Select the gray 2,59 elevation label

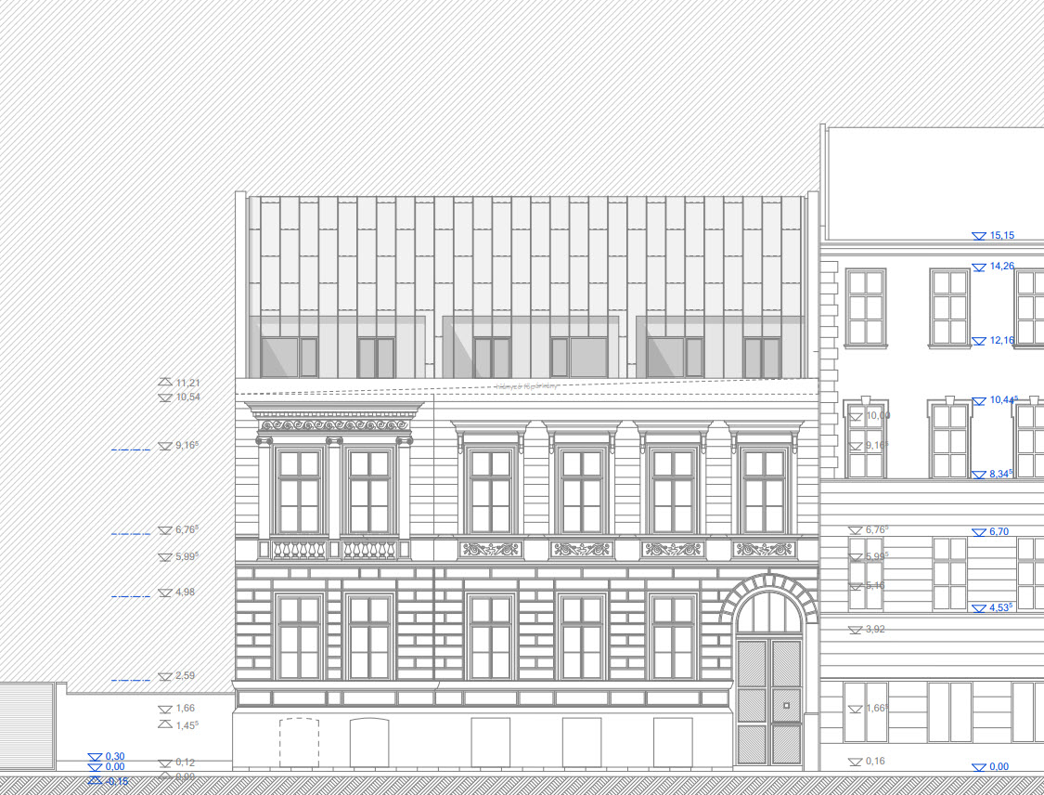coord(185,676)
